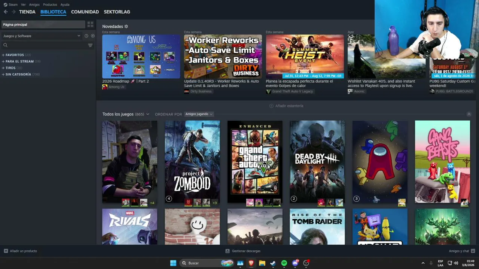This screenshot has width=479, height=269.
Task: Filter sidebar by recent activity clock icon
Action: (86, 36)
